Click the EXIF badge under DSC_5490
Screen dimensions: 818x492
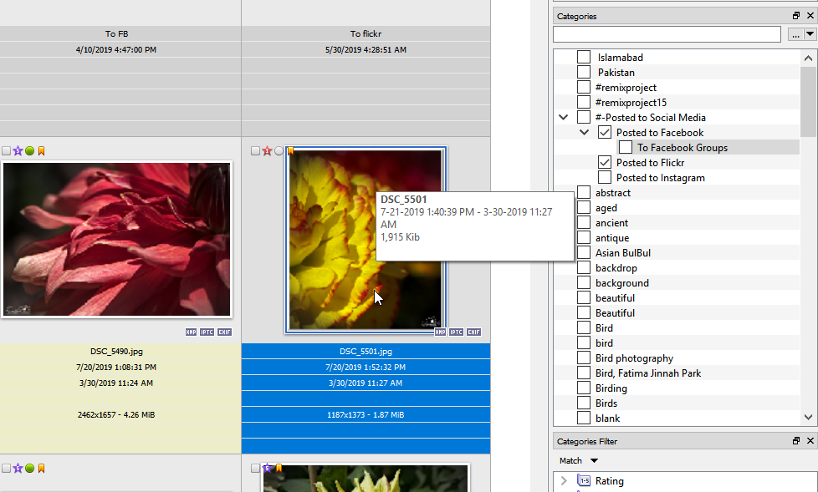(224, 332)
